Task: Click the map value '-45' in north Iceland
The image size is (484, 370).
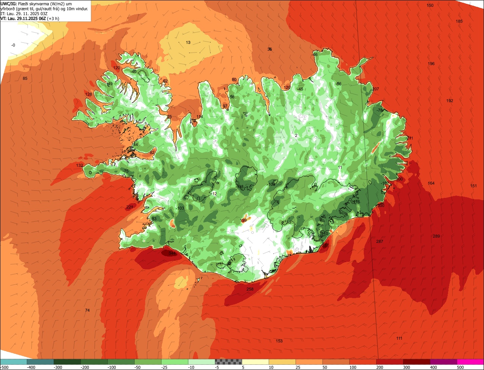Action: point(300,89)
